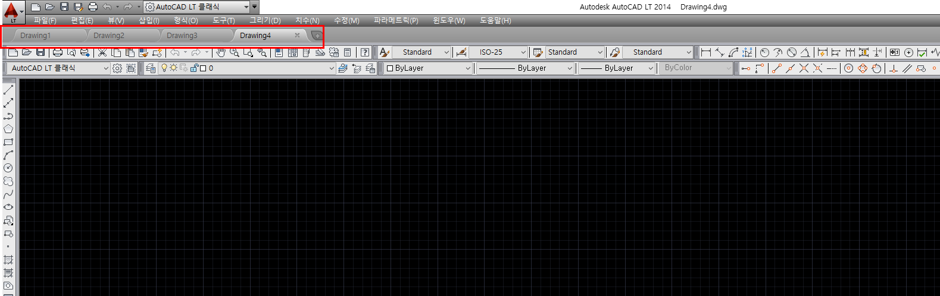Click the Workspace Settings gear icon
940x296 pixels.
point(117,68)
